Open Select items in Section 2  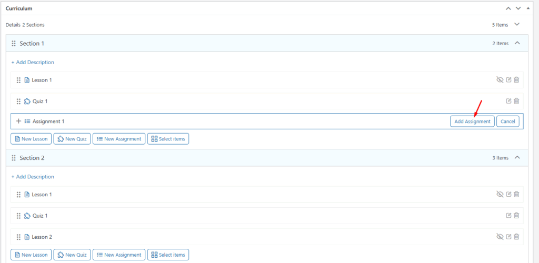167,255
